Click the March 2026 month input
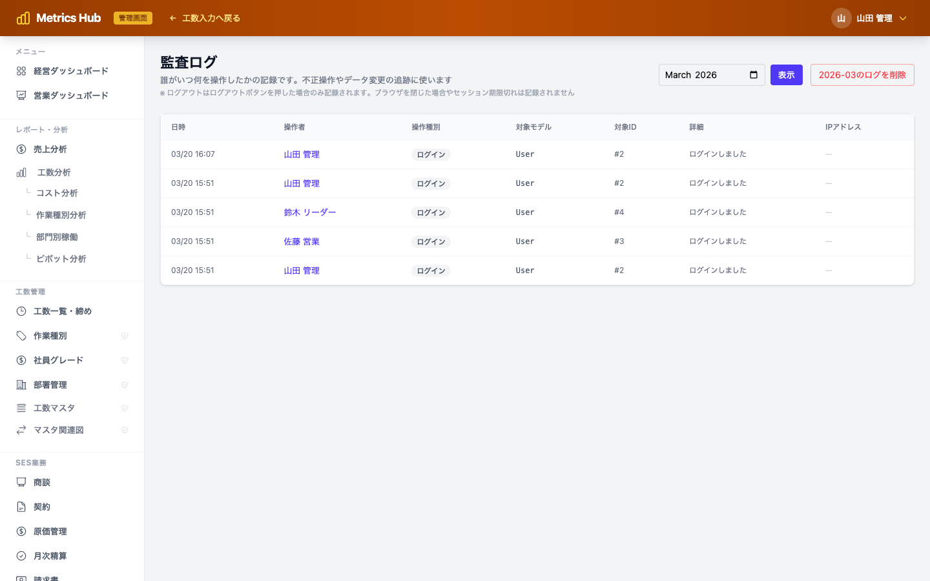The image size is (930, 581). [x=712, y=75]
